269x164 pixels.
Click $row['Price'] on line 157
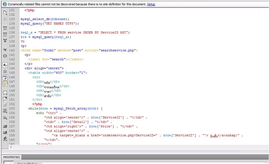pyautogui.click(x=101, y=126)
